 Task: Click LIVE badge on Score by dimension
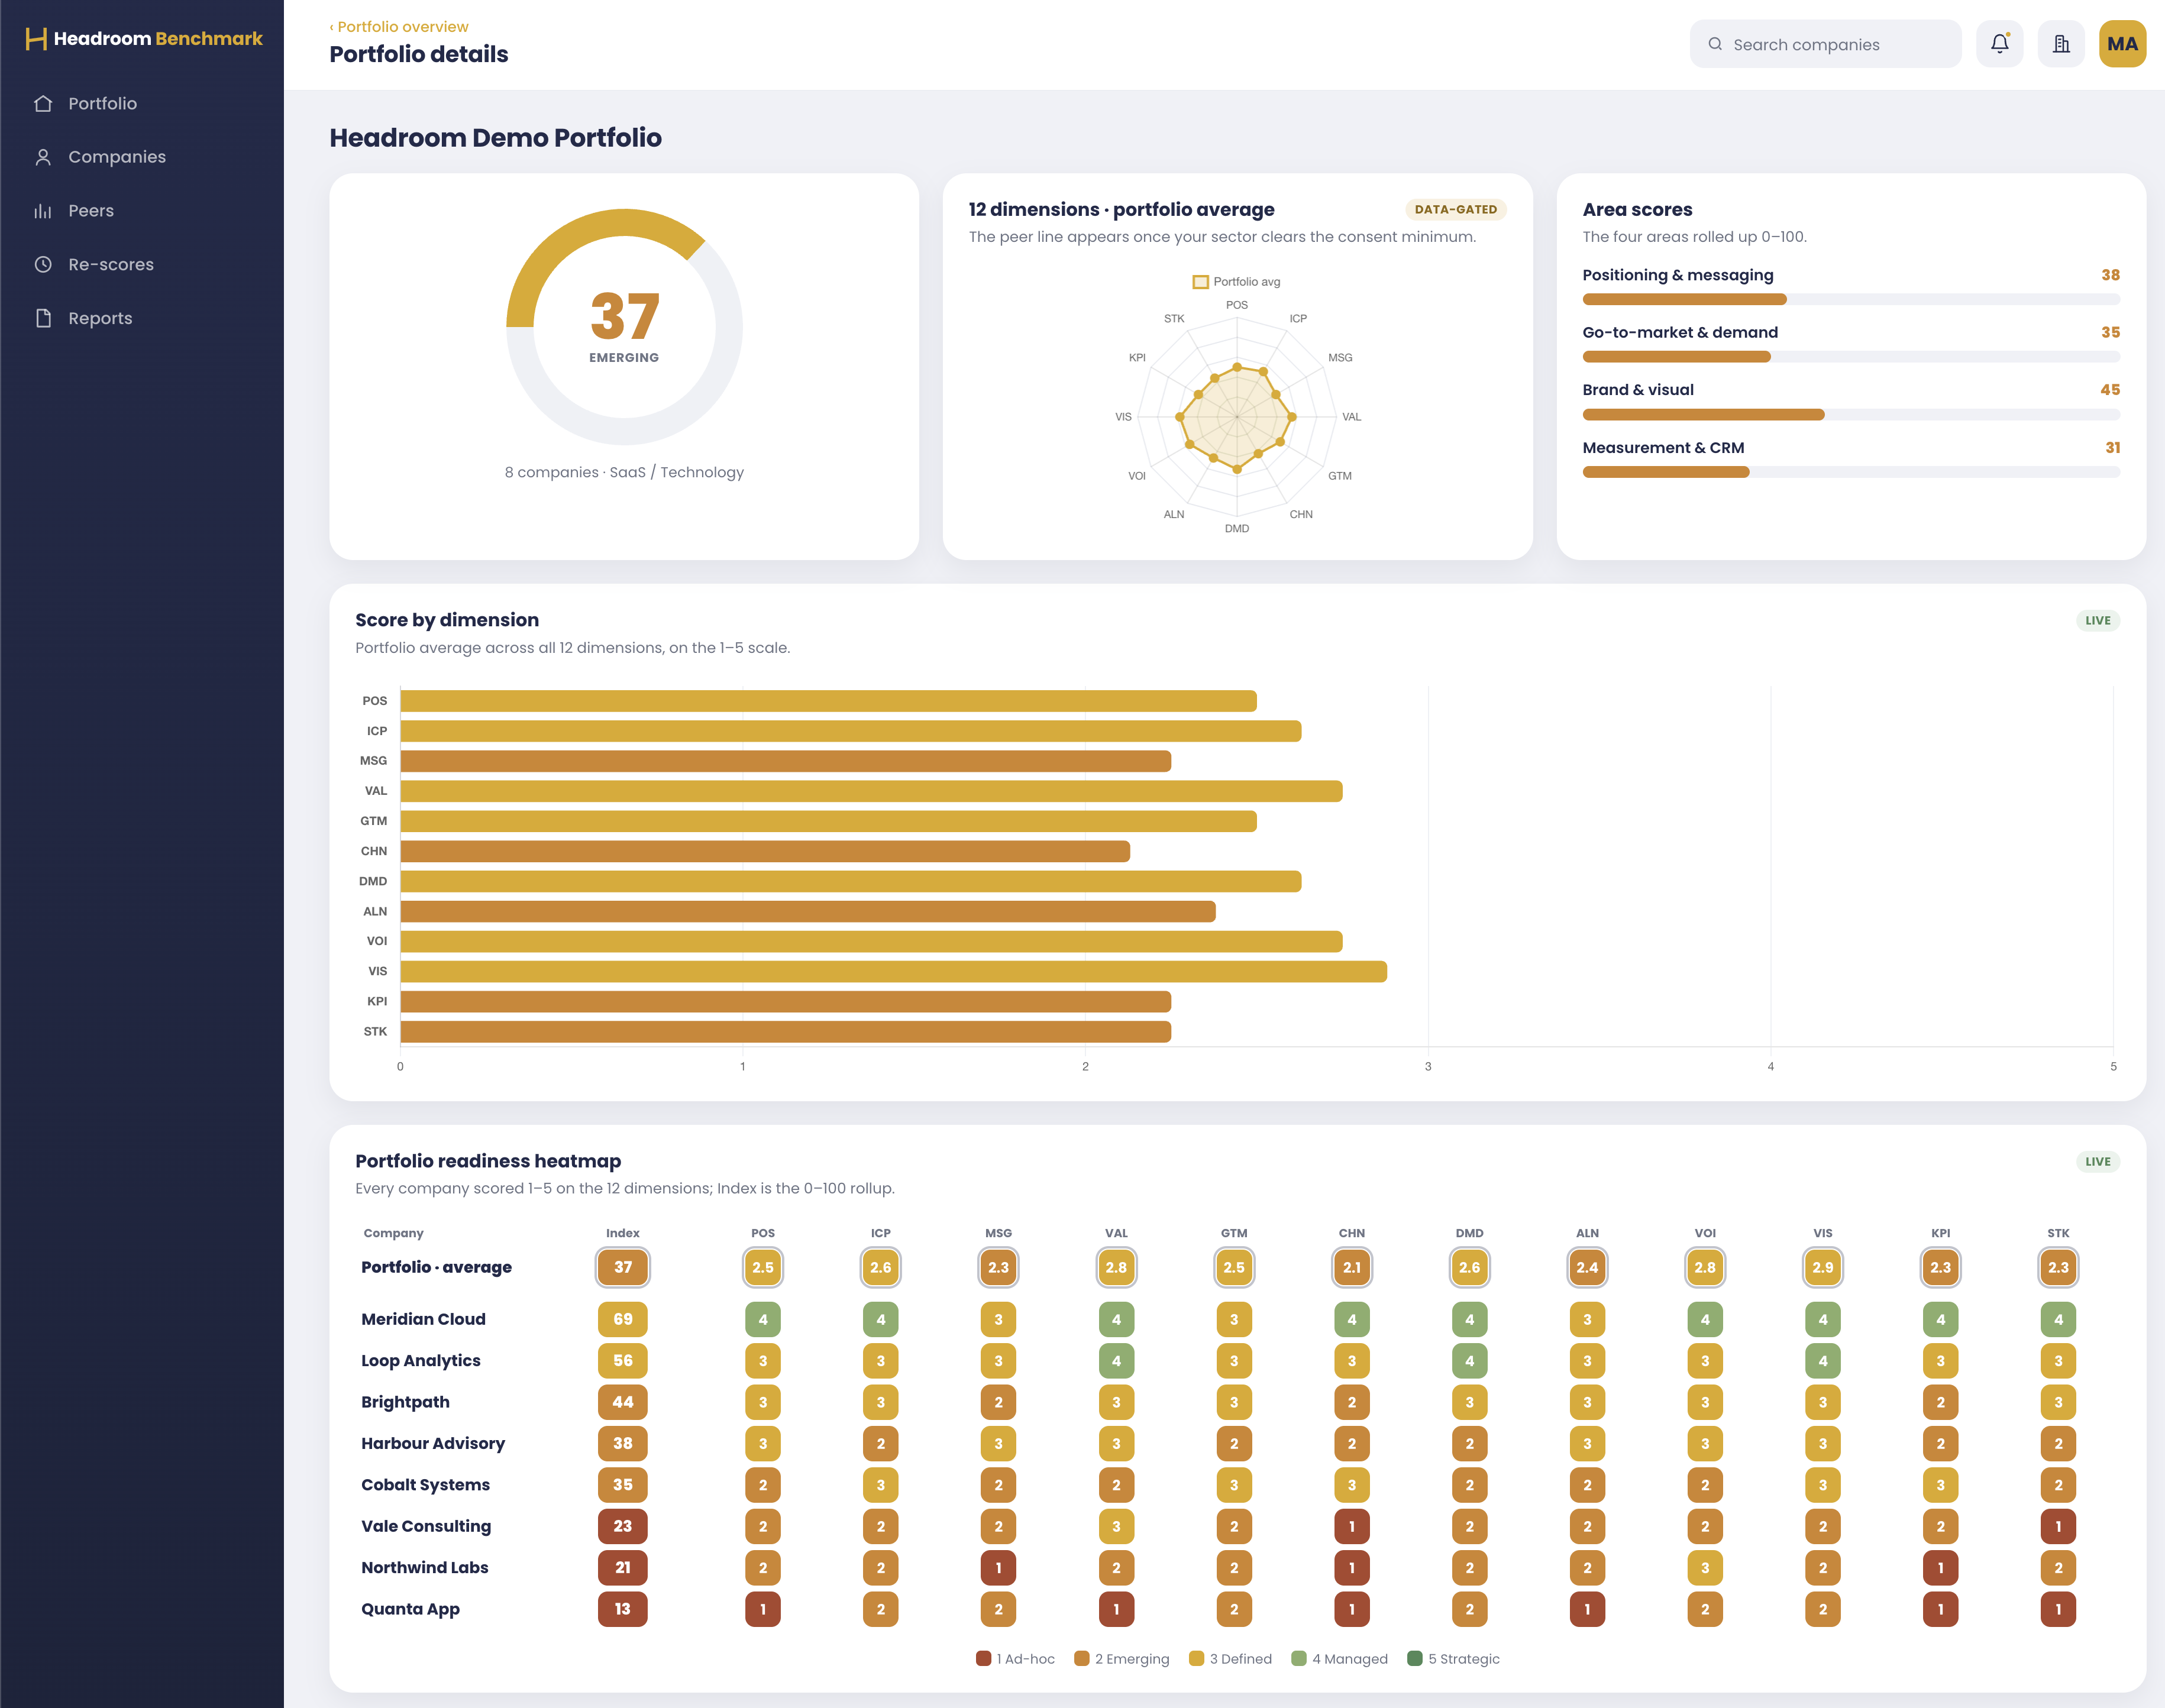tap(2097, 621)
